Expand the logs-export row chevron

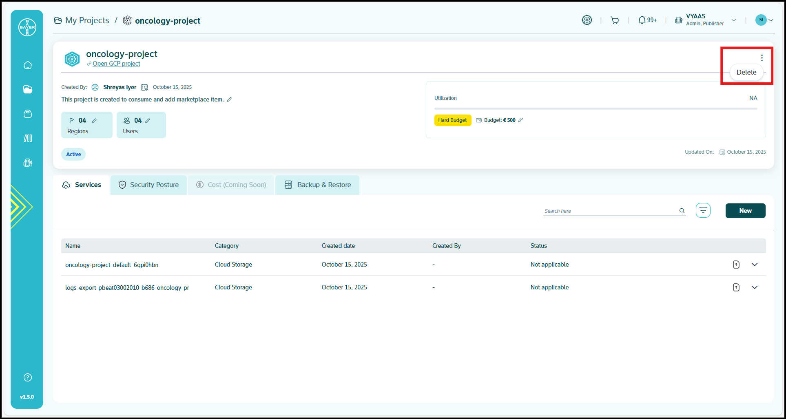[755, 287]
